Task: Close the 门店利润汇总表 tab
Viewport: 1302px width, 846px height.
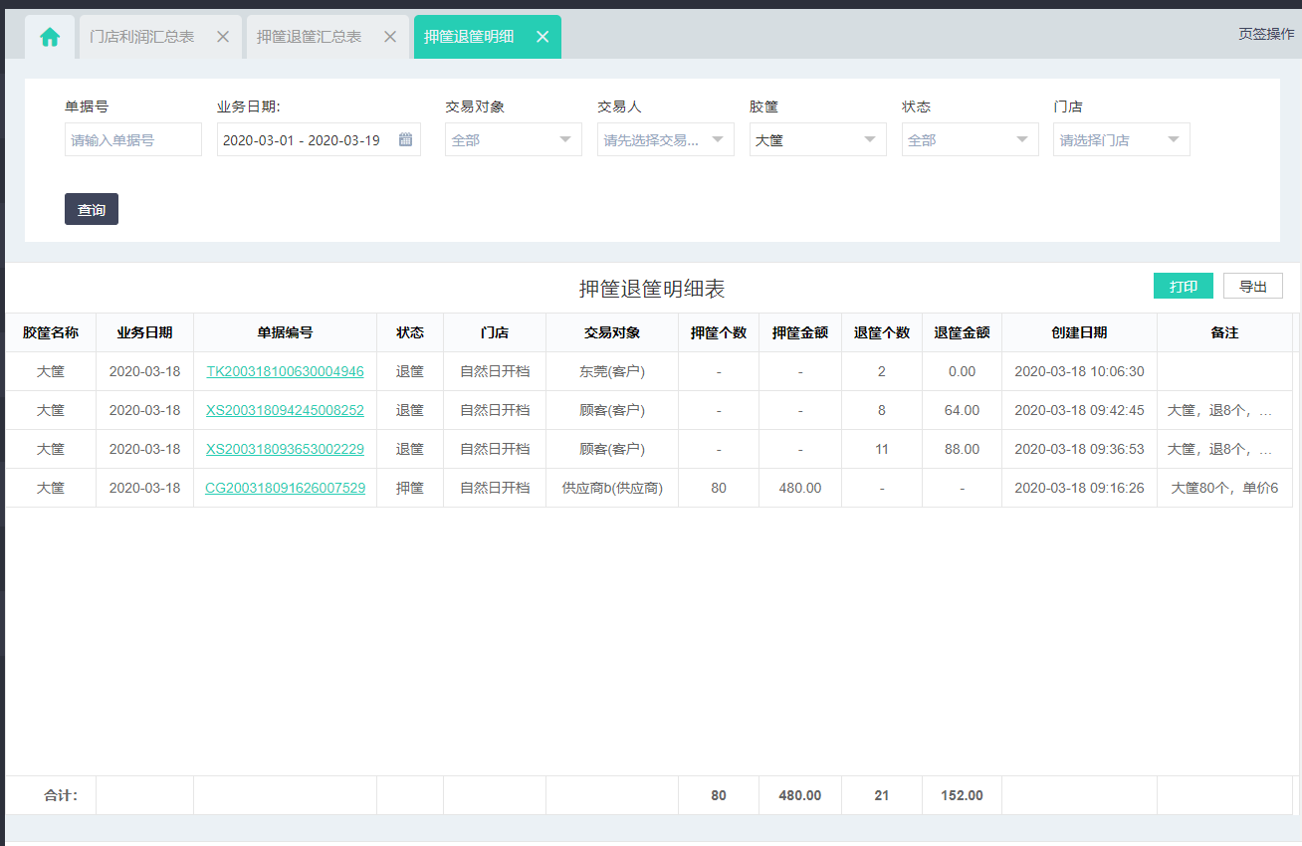Action: point(223,37)
